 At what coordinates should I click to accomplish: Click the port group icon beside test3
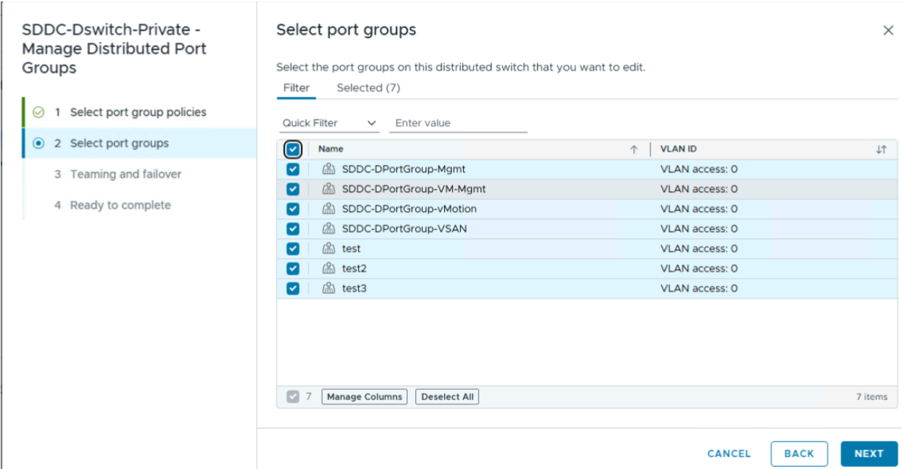[328, 288]
